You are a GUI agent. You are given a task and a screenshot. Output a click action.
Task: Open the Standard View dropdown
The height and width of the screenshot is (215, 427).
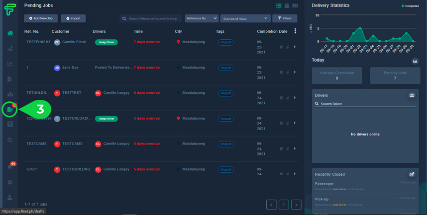245,18
